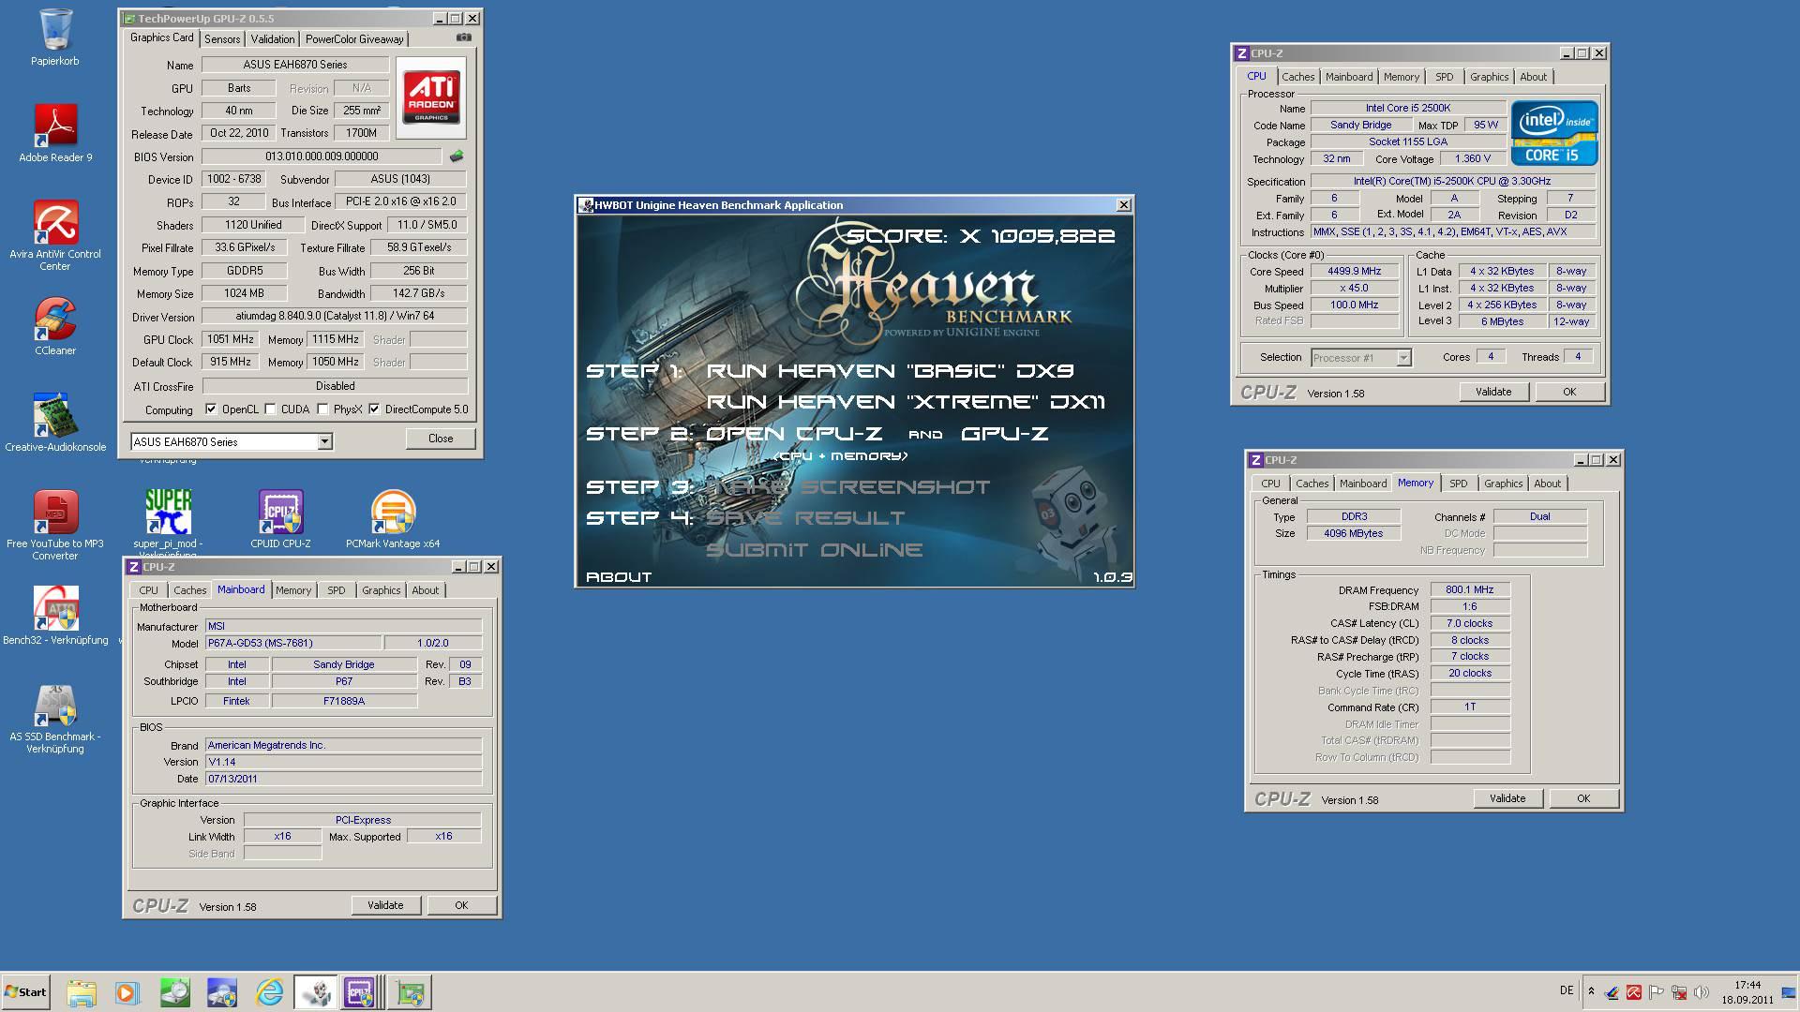Switch to CPU-Z taskbar button
The height and width of the screenshot is (1012, 1800).
pyautogui.click(x=359, y=992)
